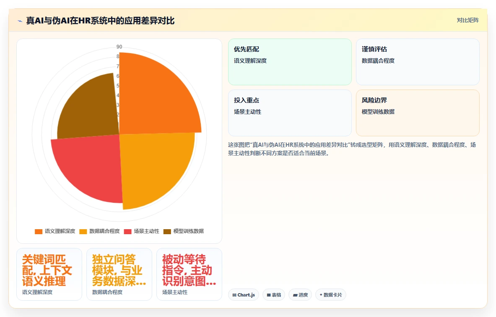The image size is (496, 317).
Task: Toggle the 模型训练数据 legend color box
Action: click(167, 232)
